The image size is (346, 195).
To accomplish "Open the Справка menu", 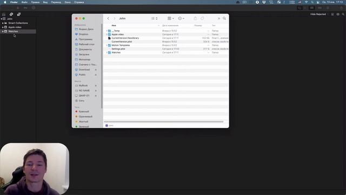I will pos(79,2).
